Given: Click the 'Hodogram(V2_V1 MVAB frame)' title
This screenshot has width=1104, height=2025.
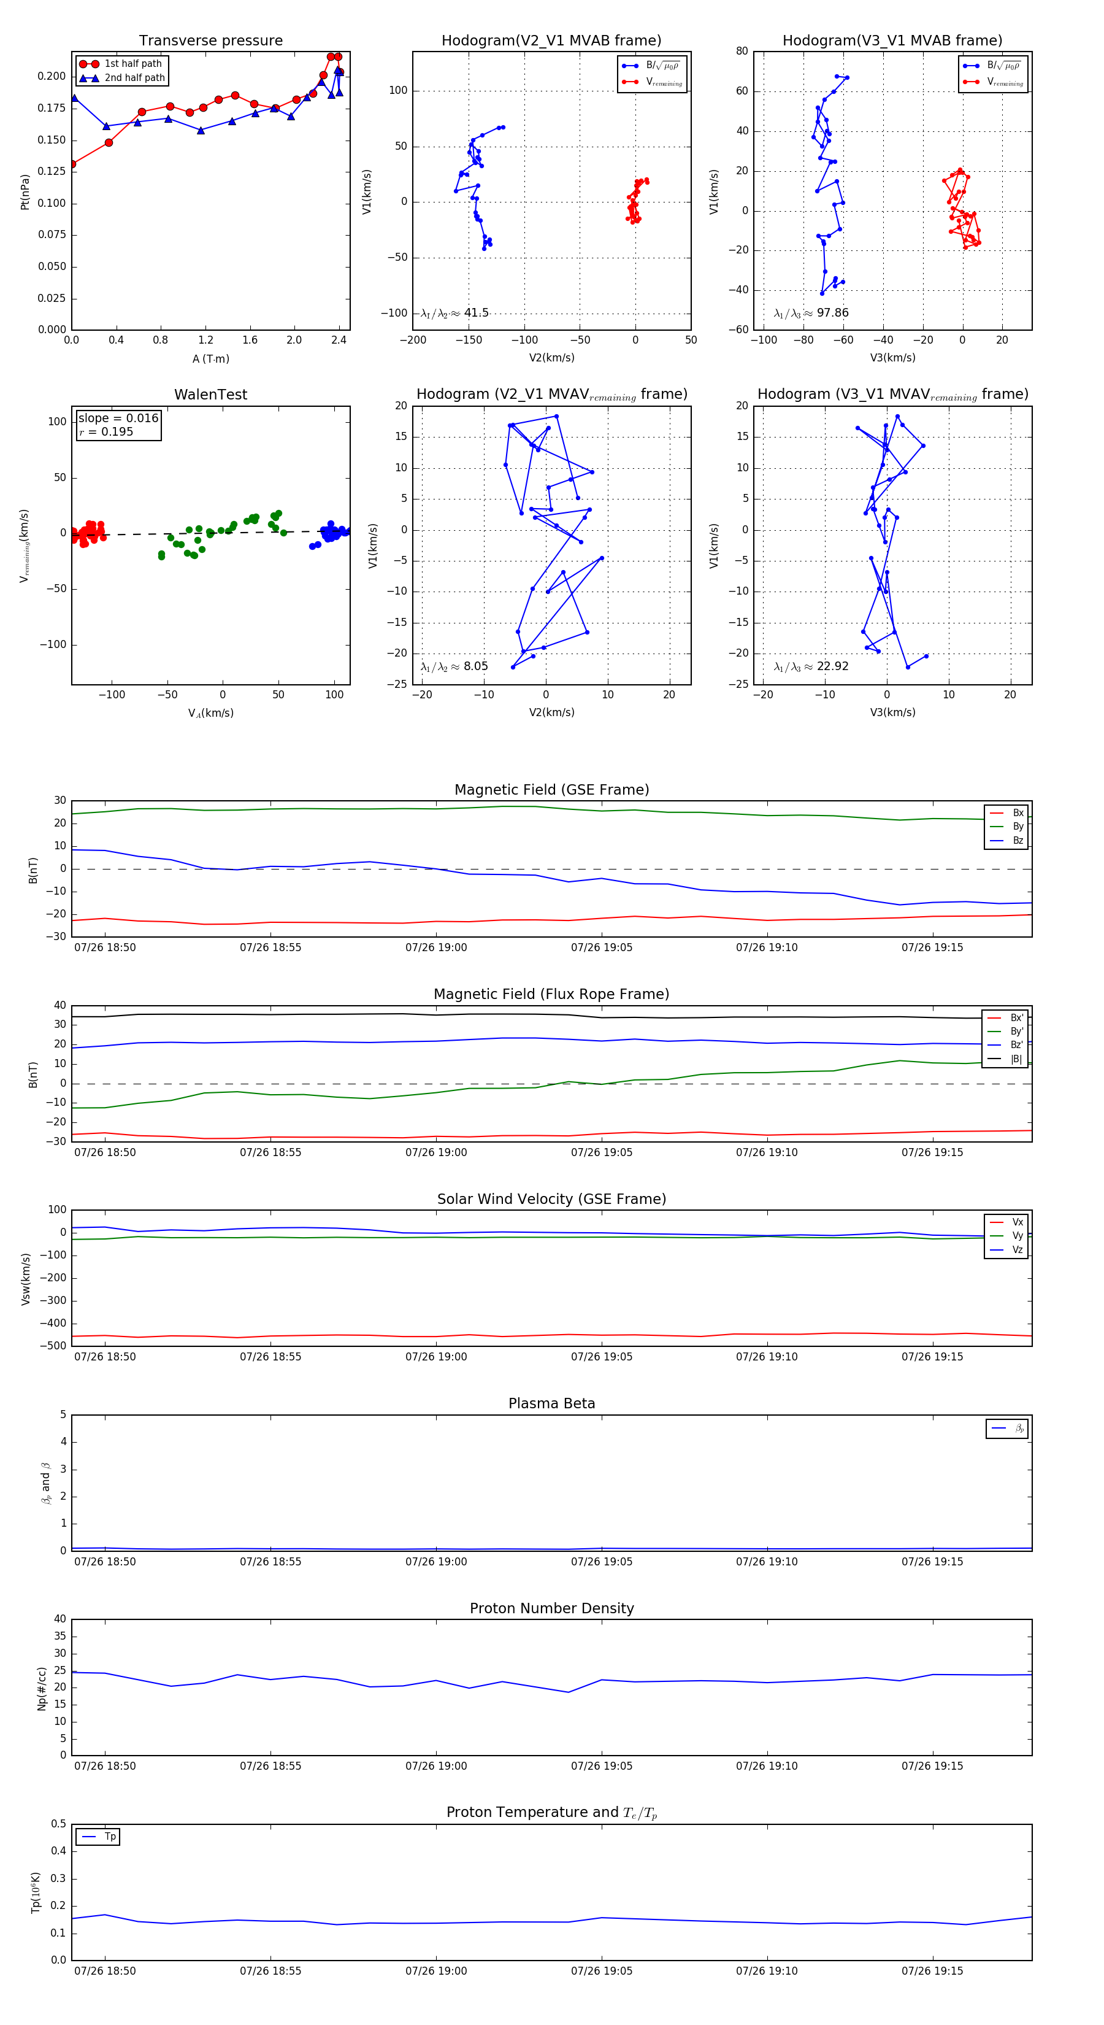Looking at the screenshot, I should pos(551,40).
